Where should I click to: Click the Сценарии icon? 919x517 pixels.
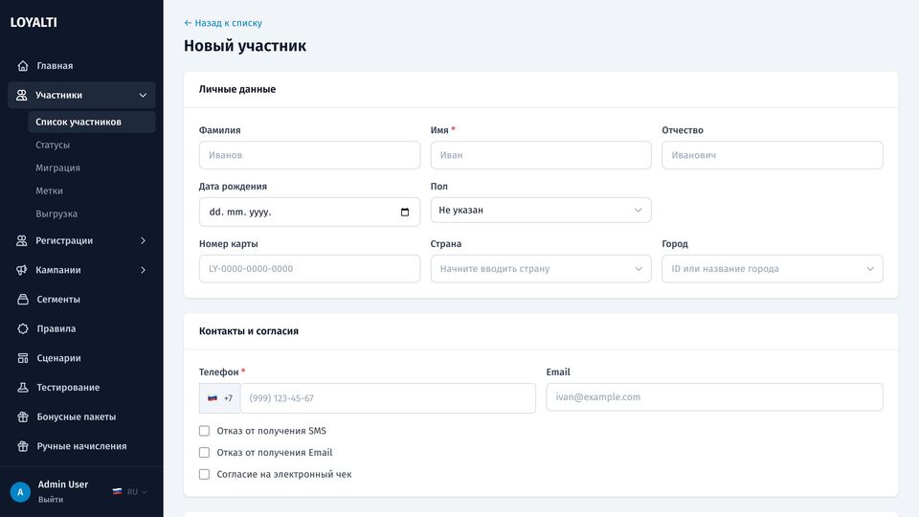pyautogui.click(x=23, y=358)
